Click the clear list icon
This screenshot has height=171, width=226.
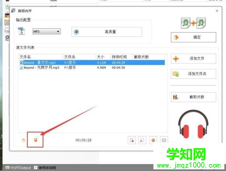pos(132,140)
